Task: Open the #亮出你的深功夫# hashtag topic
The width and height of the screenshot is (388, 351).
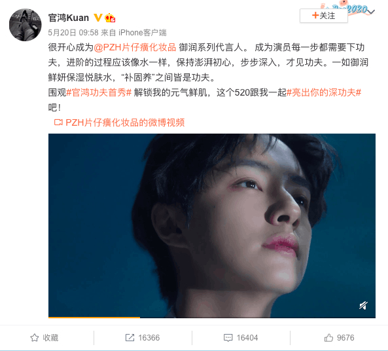Action: point(324,92)
